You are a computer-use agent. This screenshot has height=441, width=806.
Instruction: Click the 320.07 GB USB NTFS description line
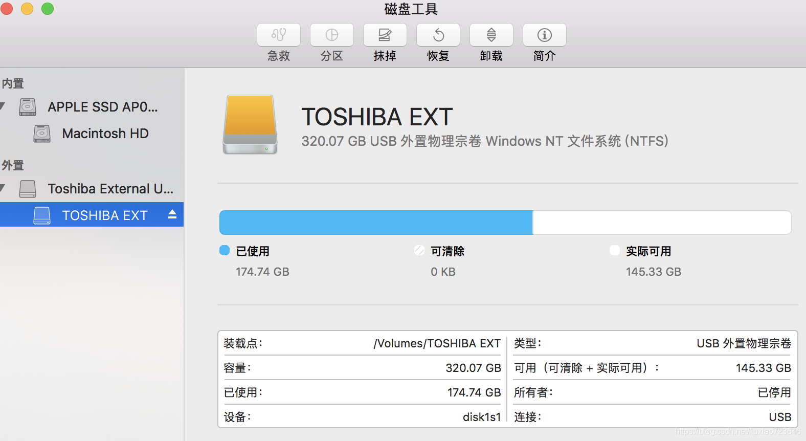(x=485, y=141)
